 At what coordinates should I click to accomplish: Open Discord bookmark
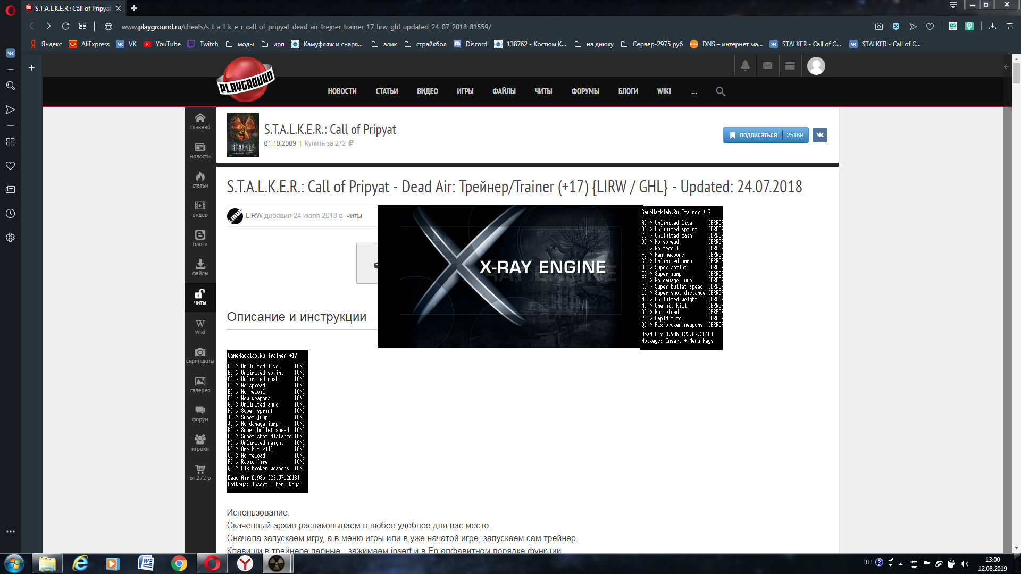pyautogui.click(x=470, y=44)
